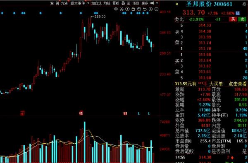Click the 画 drawing toolbar item
This screenshot has width=248, height=163.
tap(129, 3)
